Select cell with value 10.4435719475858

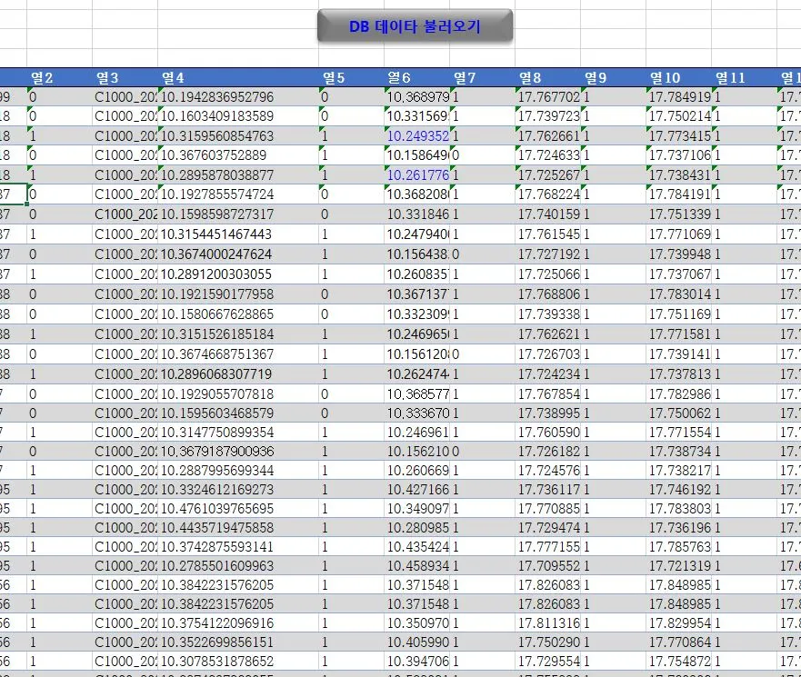click(x=238, y=527)
